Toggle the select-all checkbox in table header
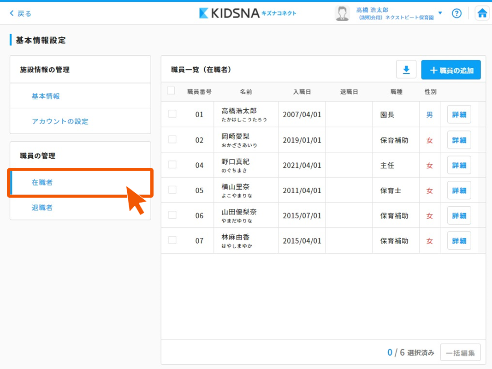Image resolution: width=492 pixels, height=369 pixels. 171,91
